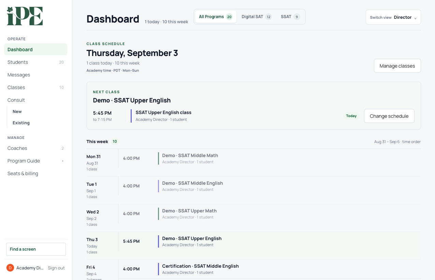This screenshot has height=280, width=435.
Task: Click Consult in the sidebar
Action: (35, 100)
